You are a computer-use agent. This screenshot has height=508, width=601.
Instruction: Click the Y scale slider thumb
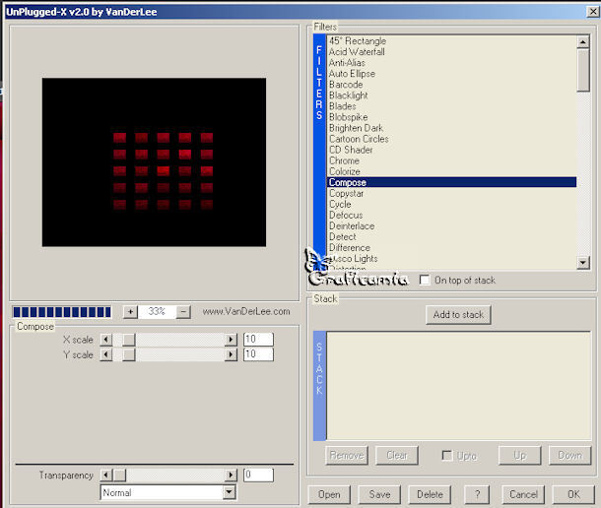(129, 354)
